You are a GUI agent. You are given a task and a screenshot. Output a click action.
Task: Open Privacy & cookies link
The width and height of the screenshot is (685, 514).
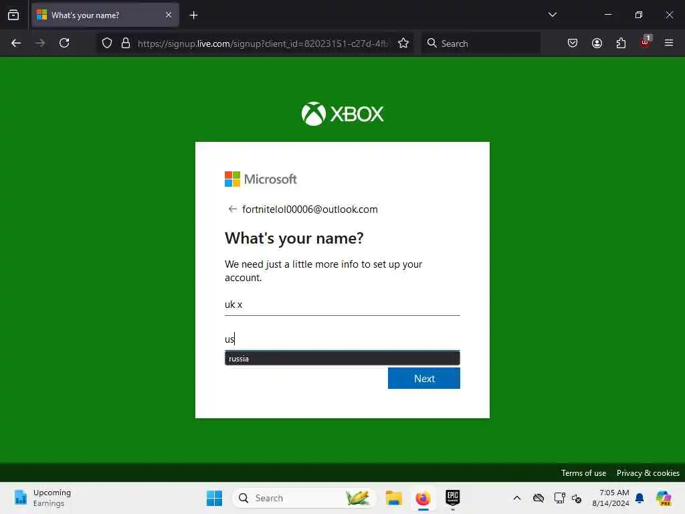point(648,473)
